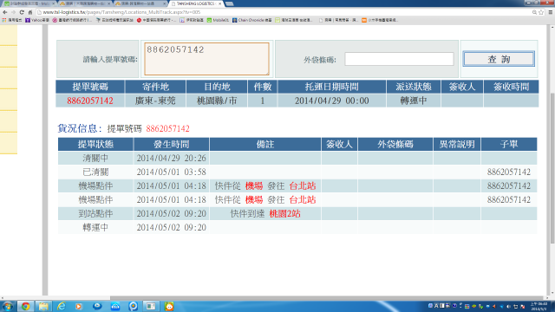The height and width of the screenshot is (312, 555).
Task: Open the orange mascot app taskbar icon
Action: [x=169, y=306]
